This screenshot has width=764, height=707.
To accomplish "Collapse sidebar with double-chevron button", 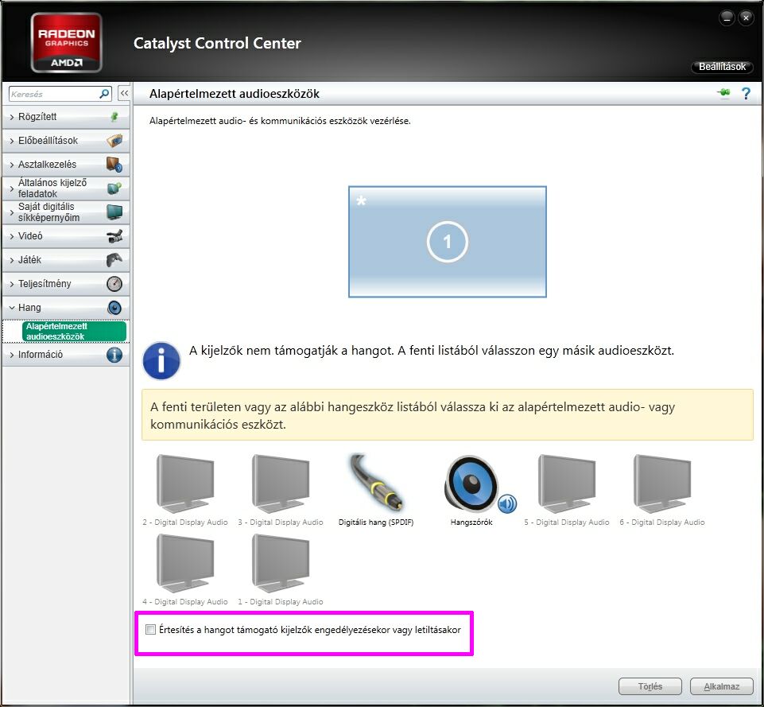I will click(124, 93).
